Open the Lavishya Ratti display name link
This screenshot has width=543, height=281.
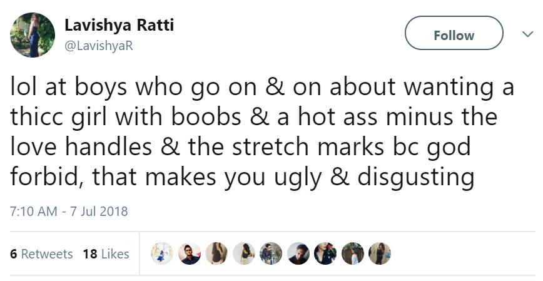tap(119, 26)
